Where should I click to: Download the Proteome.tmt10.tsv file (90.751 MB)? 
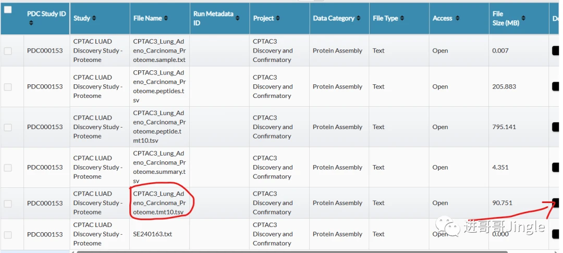pyautogui.click(x=555, y=203)
